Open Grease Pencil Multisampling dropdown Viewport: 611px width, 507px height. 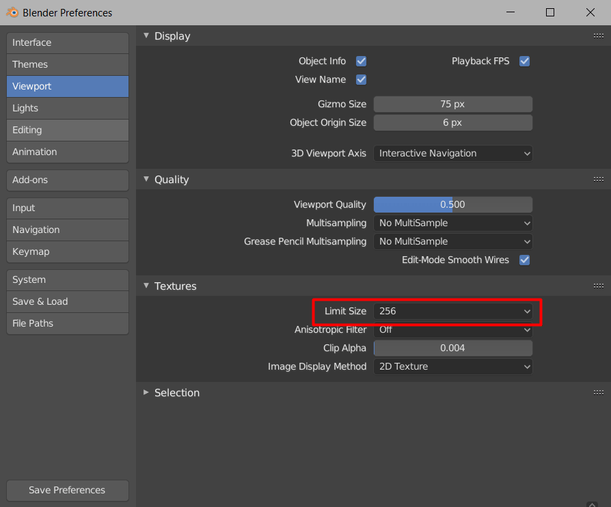pyautogui.click(x=453, y=241)
